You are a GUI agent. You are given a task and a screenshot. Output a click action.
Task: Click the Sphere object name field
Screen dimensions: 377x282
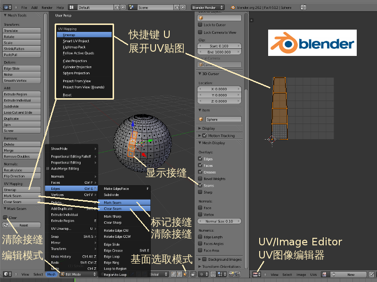tap(223, 119)
